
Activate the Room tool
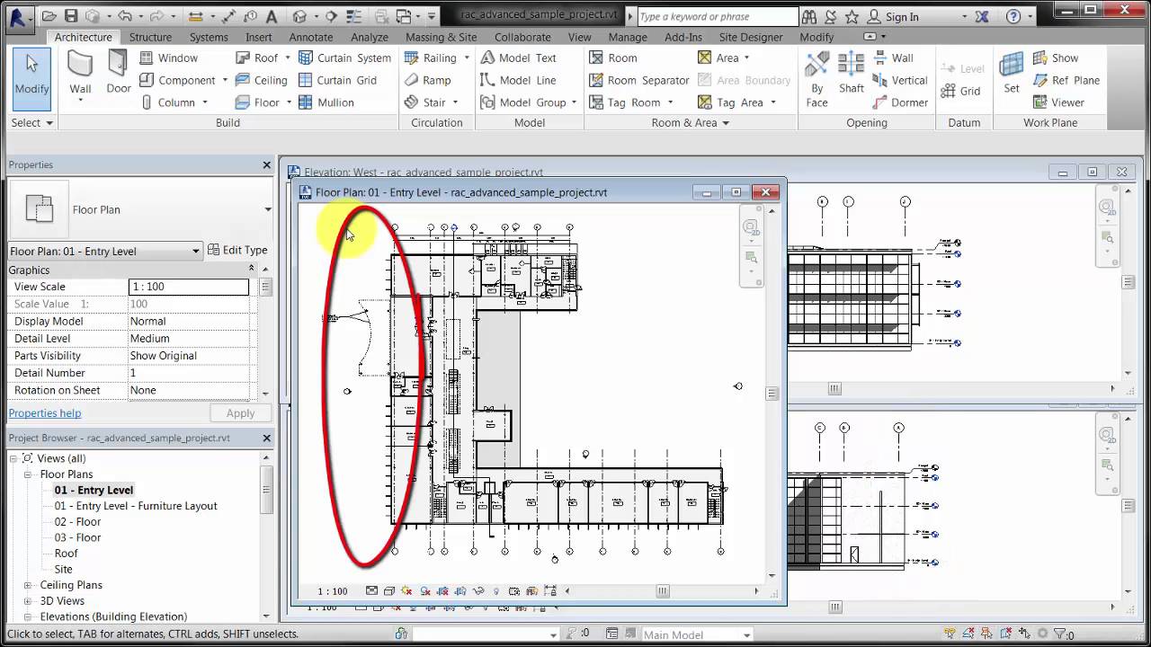pyautogui.click(x=621, y=57)
